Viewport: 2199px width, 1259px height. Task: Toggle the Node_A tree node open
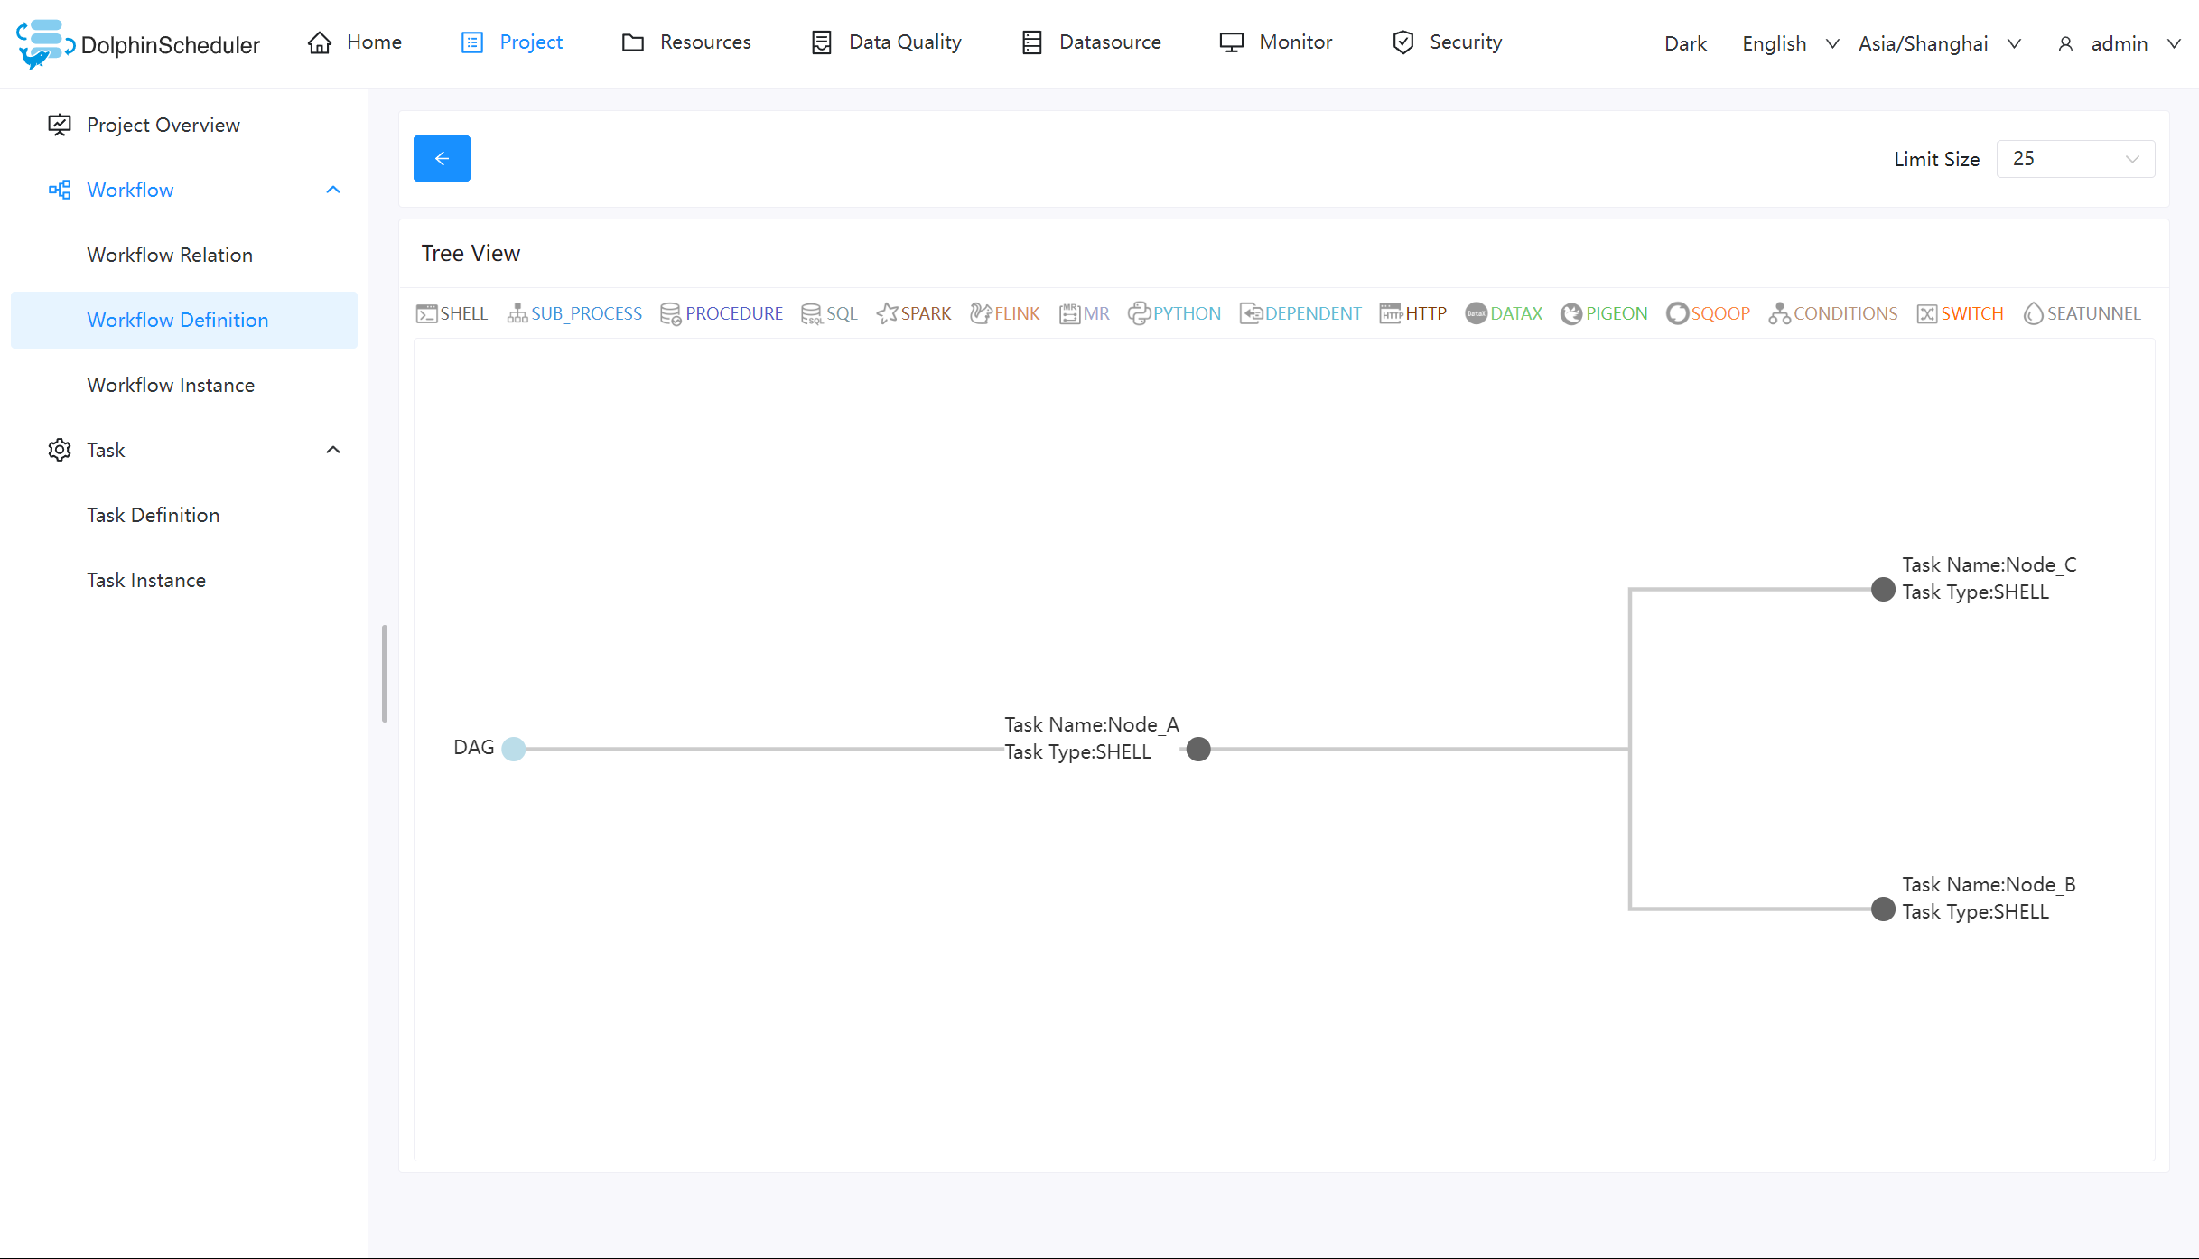[1198, 749]
